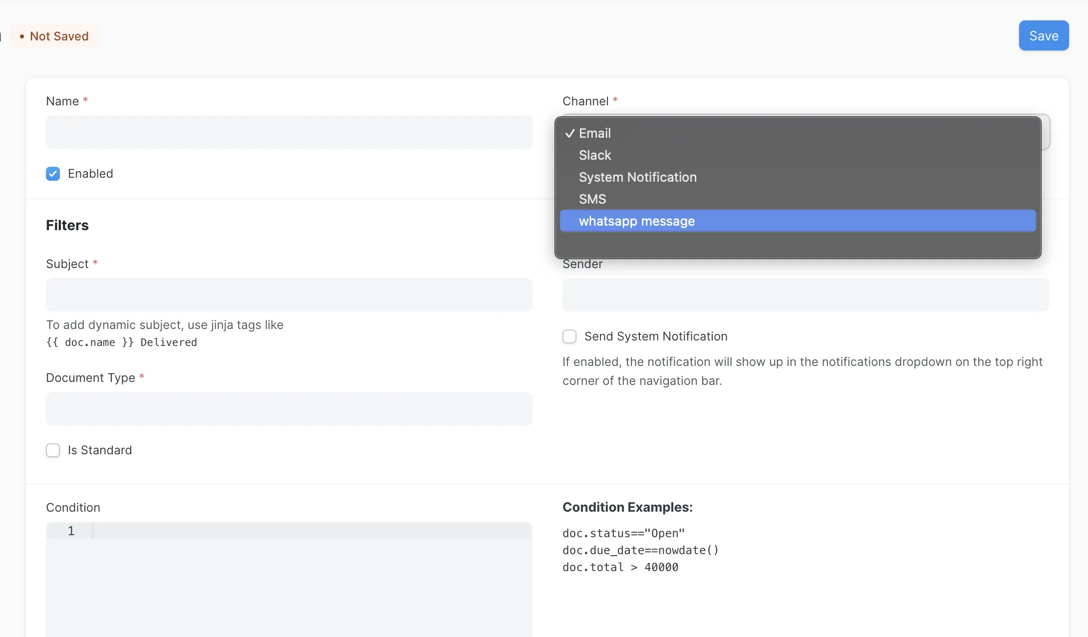1088x637 pixels.
Task: Click the Not Saved status indicator
Action: click(54, 36)
